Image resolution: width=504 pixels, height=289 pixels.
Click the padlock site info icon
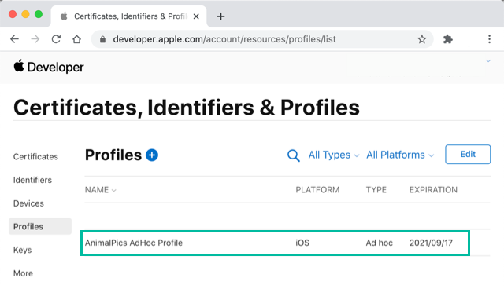(102, 39)
